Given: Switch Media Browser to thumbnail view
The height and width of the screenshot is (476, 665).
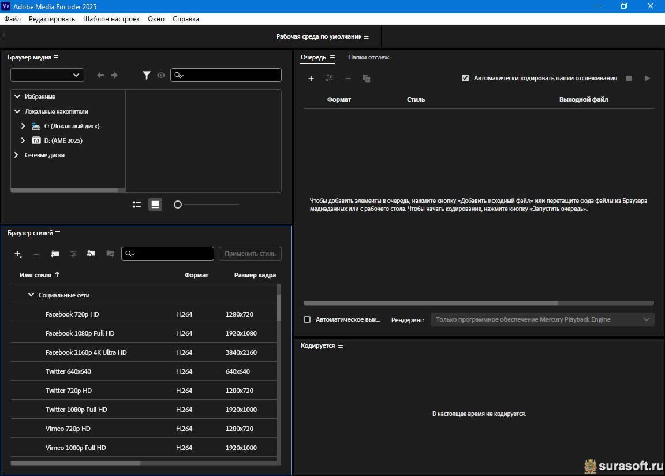Looking at the screenshot, I should pyautogui.click(x=155, y=204).
